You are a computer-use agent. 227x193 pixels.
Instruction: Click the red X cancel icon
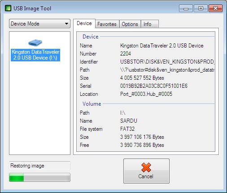pyautogui.click(x=146, y=167)
